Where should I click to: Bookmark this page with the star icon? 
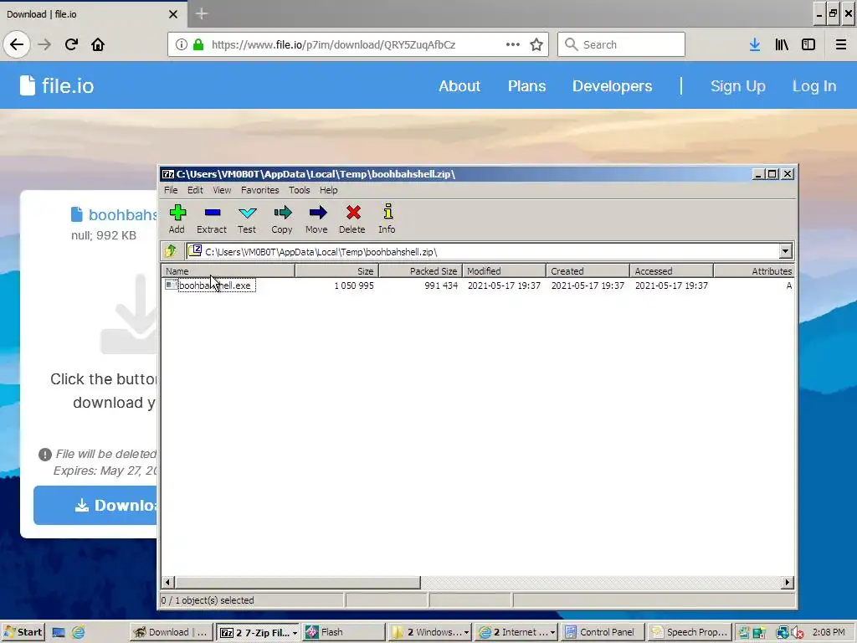click(536, 44)
